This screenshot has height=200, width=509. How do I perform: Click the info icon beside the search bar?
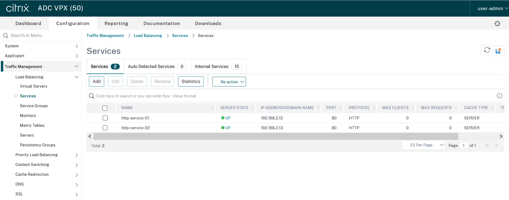click(x=499, y=96)
